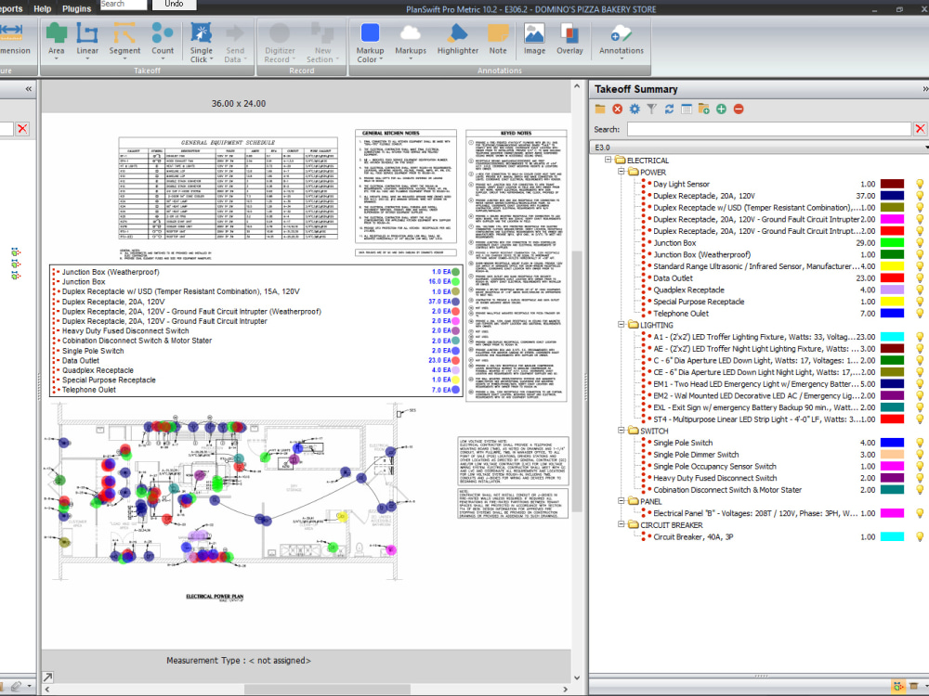Click the Undo button

(174, 4)
